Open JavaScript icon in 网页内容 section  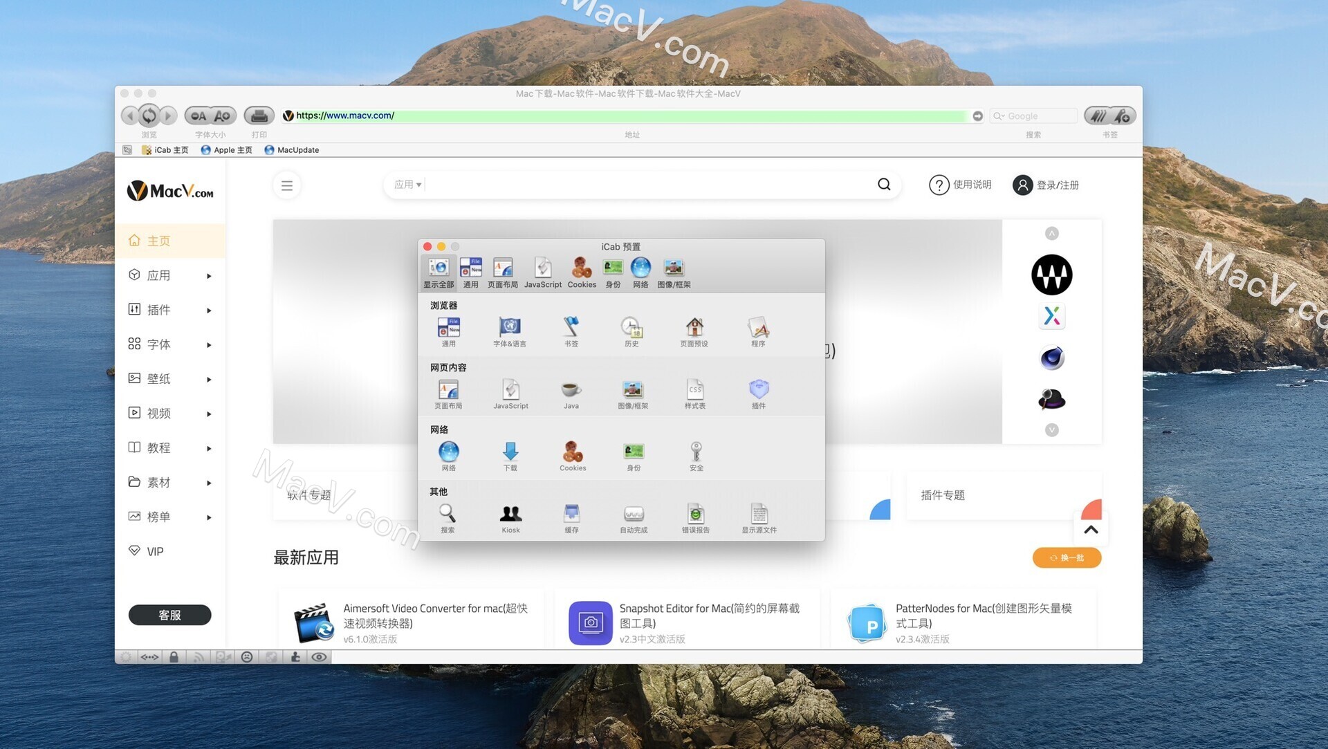[x=511, y=394]
